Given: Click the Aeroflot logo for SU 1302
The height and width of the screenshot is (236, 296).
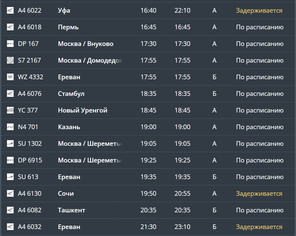Looking at the screenshot, I should (x=10, y=144).
